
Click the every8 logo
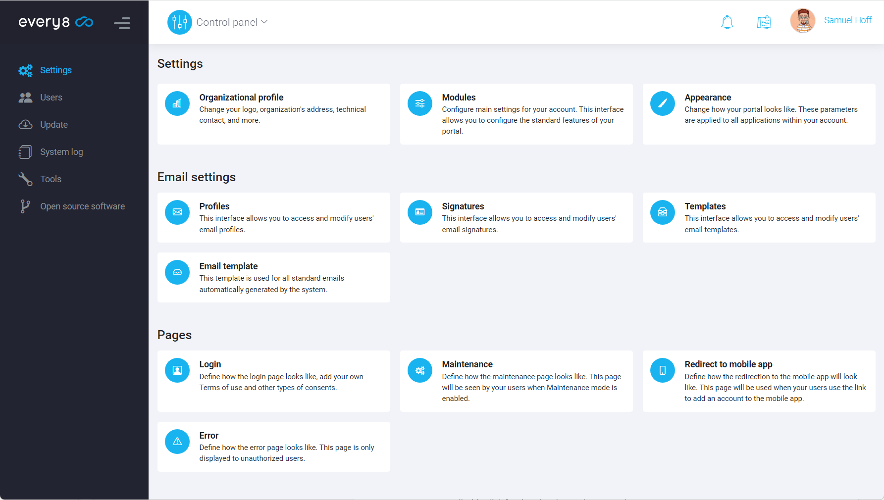pyautogui.click(x=55, y=22)
